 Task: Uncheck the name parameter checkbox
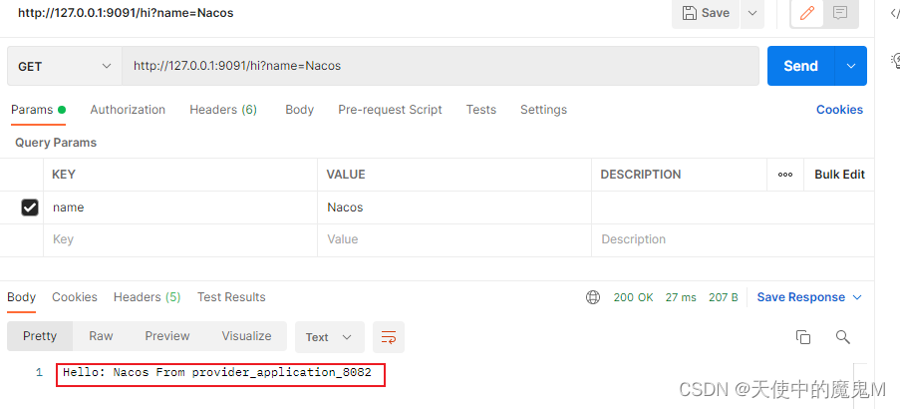coord(30,207)
